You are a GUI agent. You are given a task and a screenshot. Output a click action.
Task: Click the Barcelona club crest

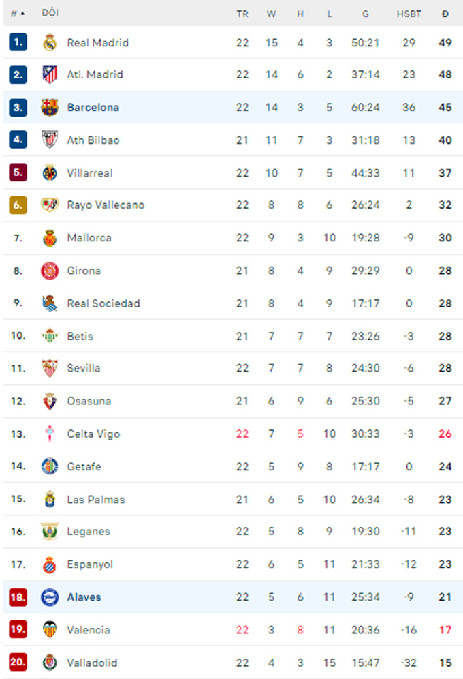coord(50,108)
